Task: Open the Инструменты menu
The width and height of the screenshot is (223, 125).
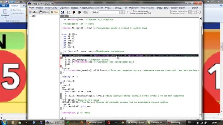Action: tap(51, 8)
